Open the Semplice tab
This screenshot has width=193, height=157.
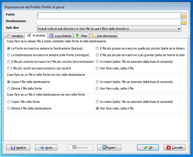(x=15, y=36)
